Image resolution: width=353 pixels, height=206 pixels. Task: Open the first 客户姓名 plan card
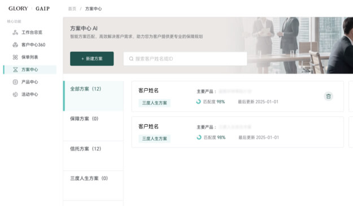[238, 96]
